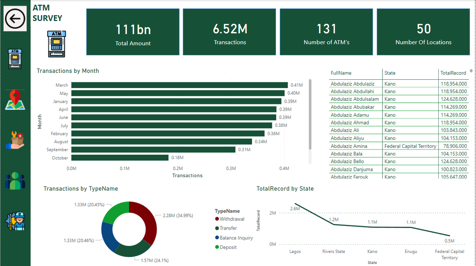Click the June transactions bar
Viewport: 476px width, 266px height.
174,117
